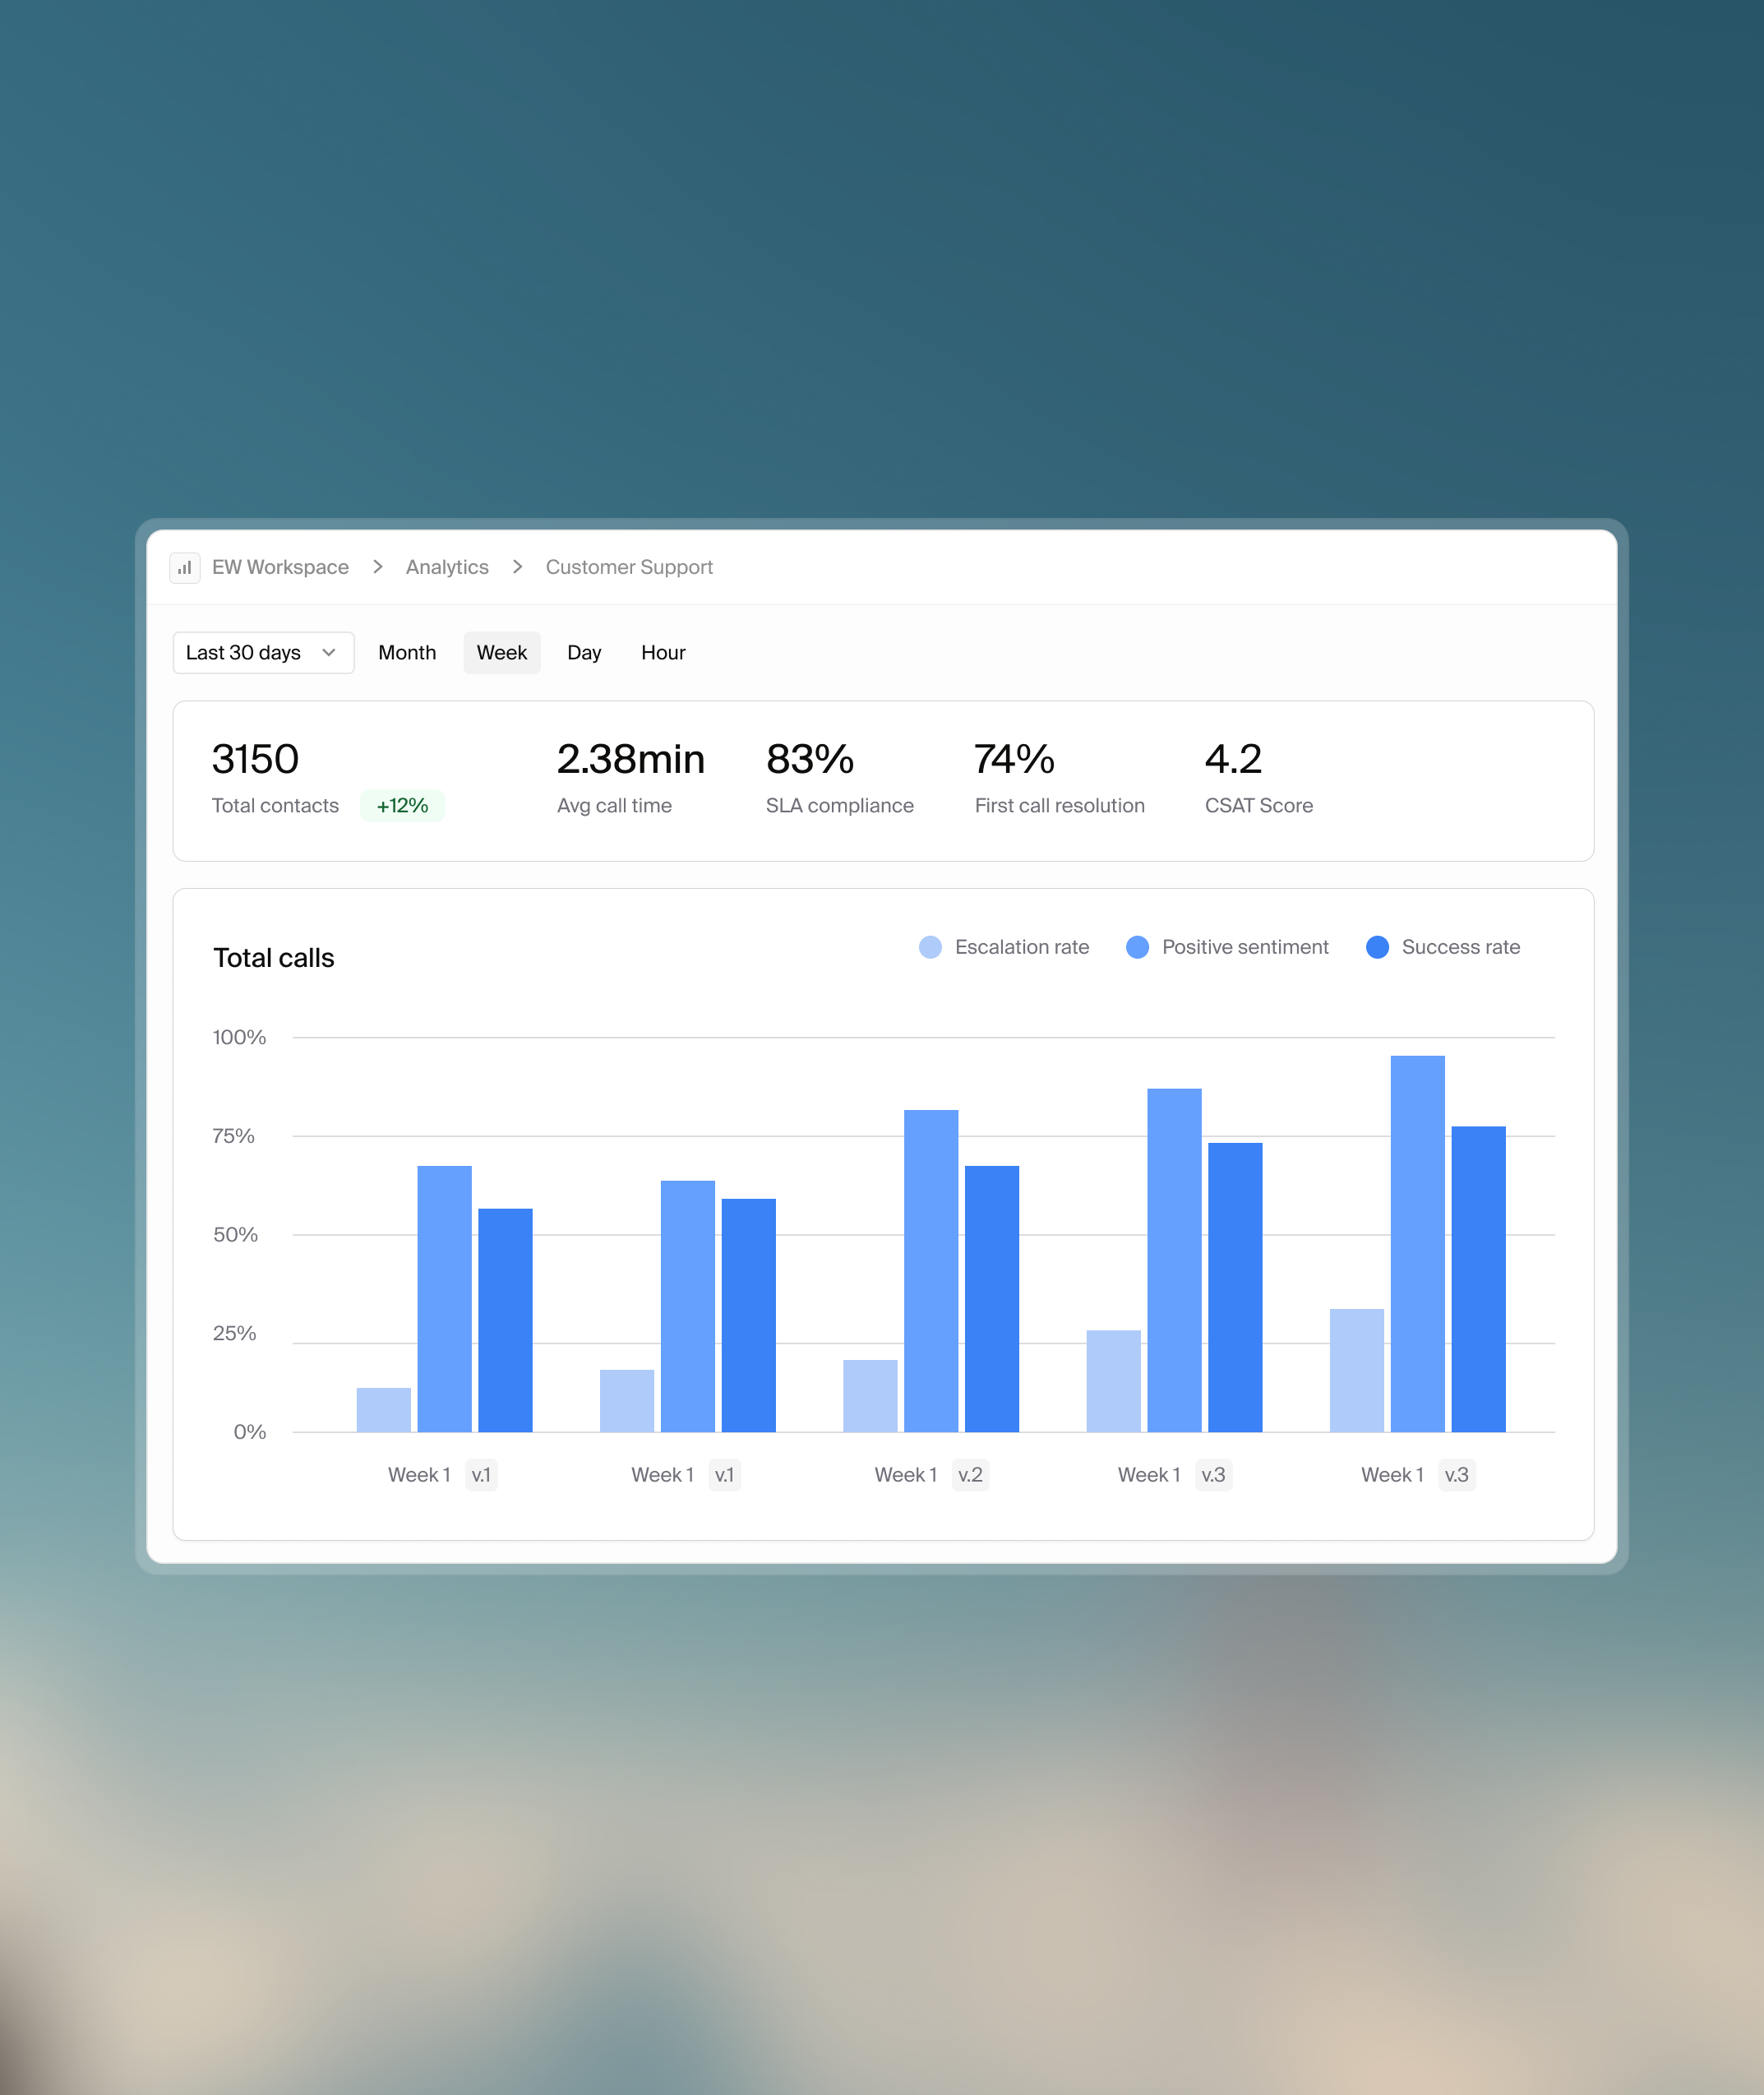Select the Week view tab

[x=502, y=653]
